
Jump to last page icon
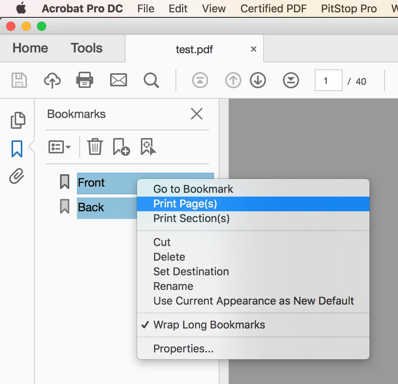point(291,80)
